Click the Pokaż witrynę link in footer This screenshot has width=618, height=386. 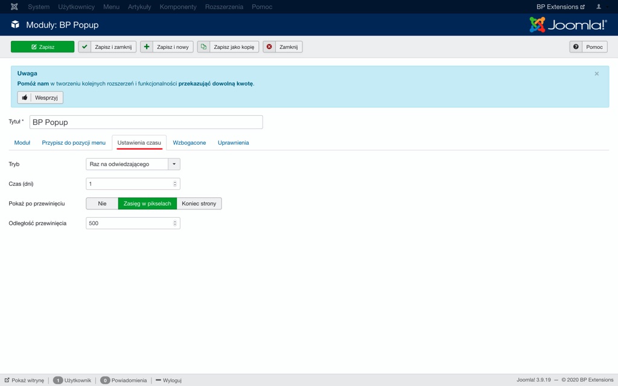25,380
